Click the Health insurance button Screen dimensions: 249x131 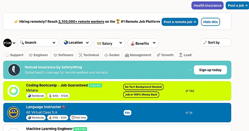coord(207,5)
